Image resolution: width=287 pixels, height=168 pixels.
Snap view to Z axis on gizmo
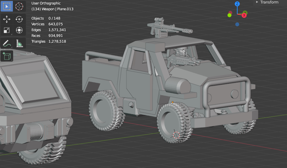pyautogui.click(x=237, y=4)
